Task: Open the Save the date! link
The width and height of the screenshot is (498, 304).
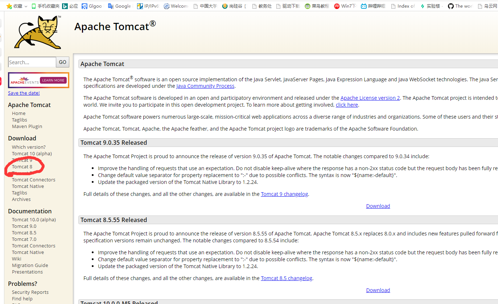Action: coord(24,93)
